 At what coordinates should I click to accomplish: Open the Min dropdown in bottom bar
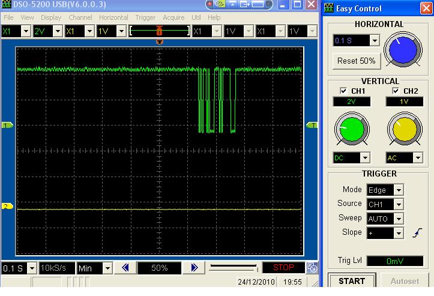pos(107,268)
